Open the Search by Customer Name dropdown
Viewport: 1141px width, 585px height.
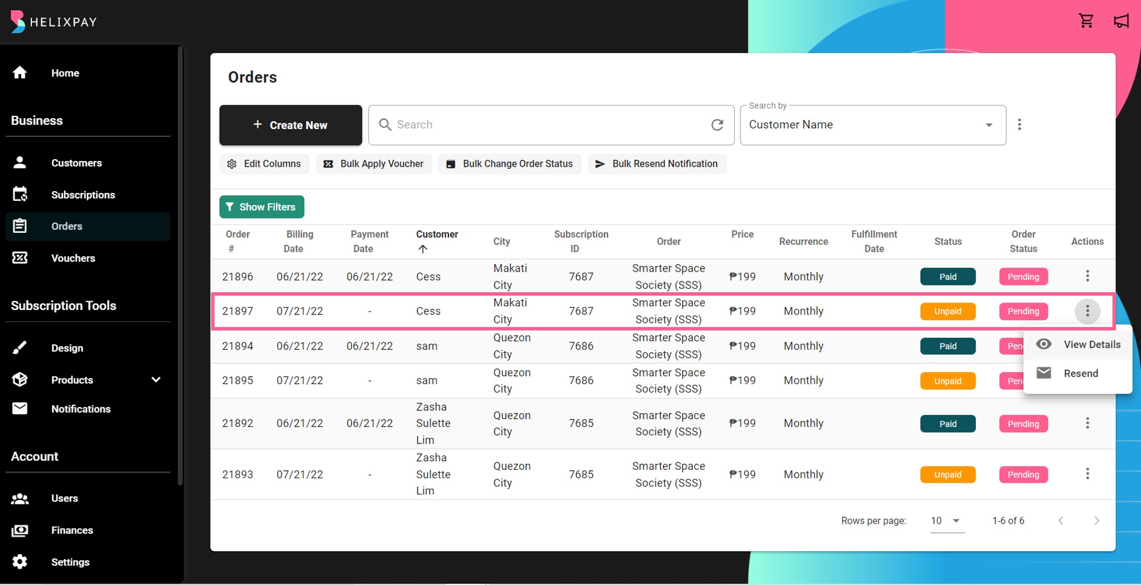(873, 125)
